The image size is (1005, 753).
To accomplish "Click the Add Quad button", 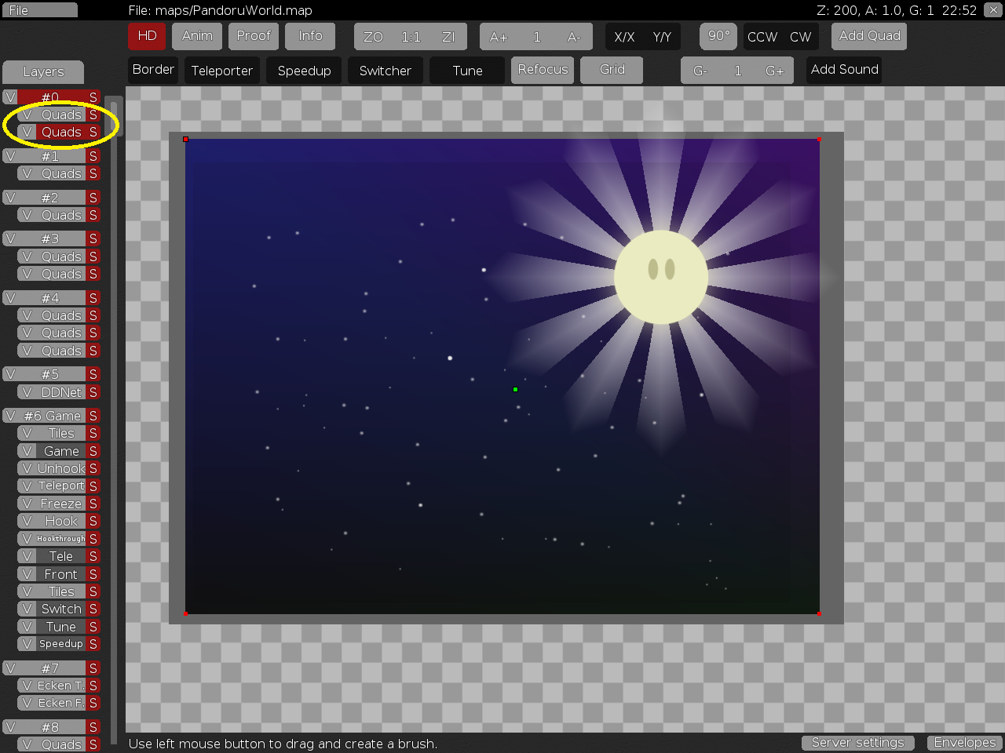I will 869,36.
